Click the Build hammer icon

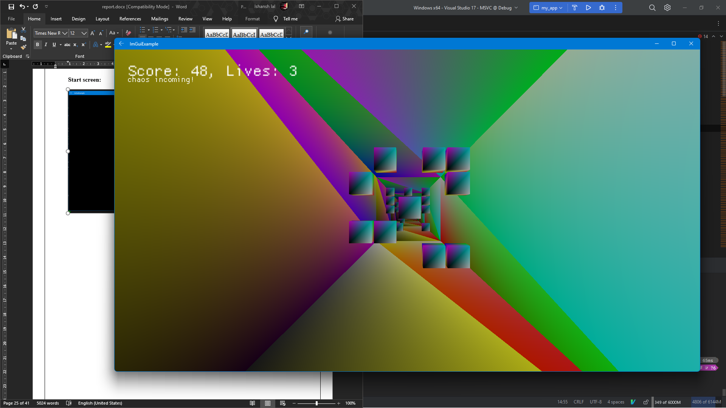[574, 8]
